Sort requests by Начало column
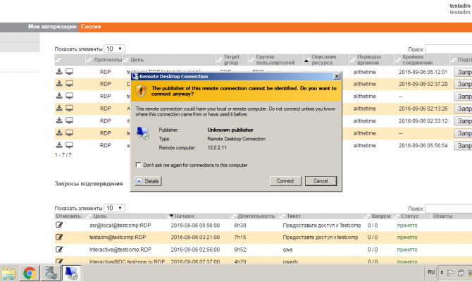This screenshot has width=472, height=282. click(x=198, y=216)
